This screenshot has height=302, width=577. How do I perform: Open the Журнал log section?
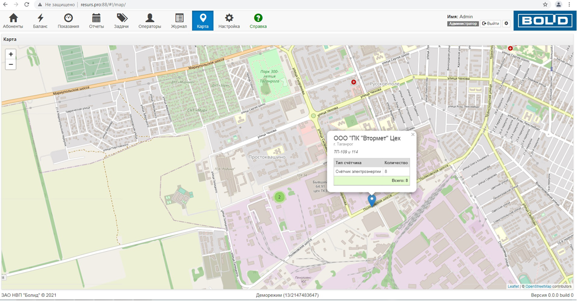(179, 21)
